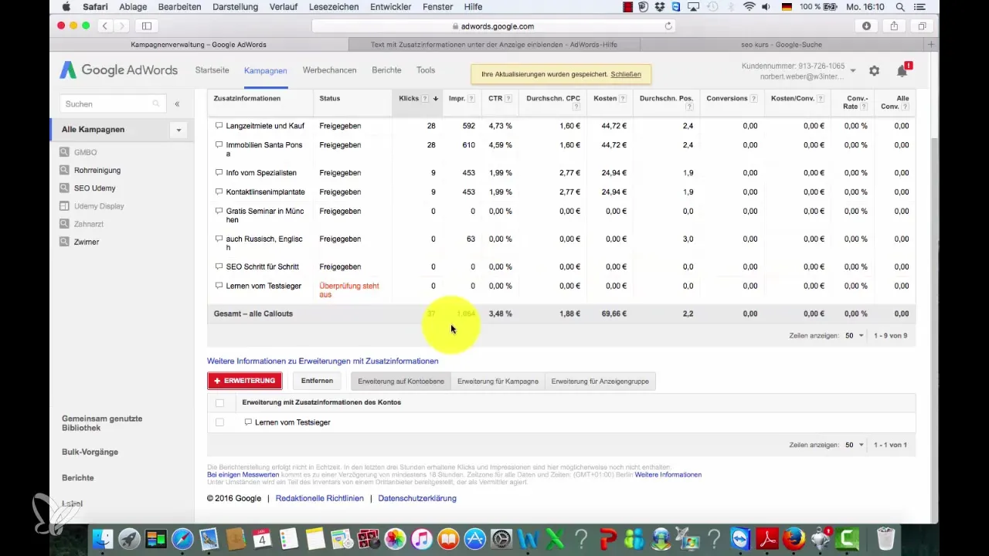Open Gemeinsam genutzte Bibliothek in the sidebar

[x=102, y=423]
